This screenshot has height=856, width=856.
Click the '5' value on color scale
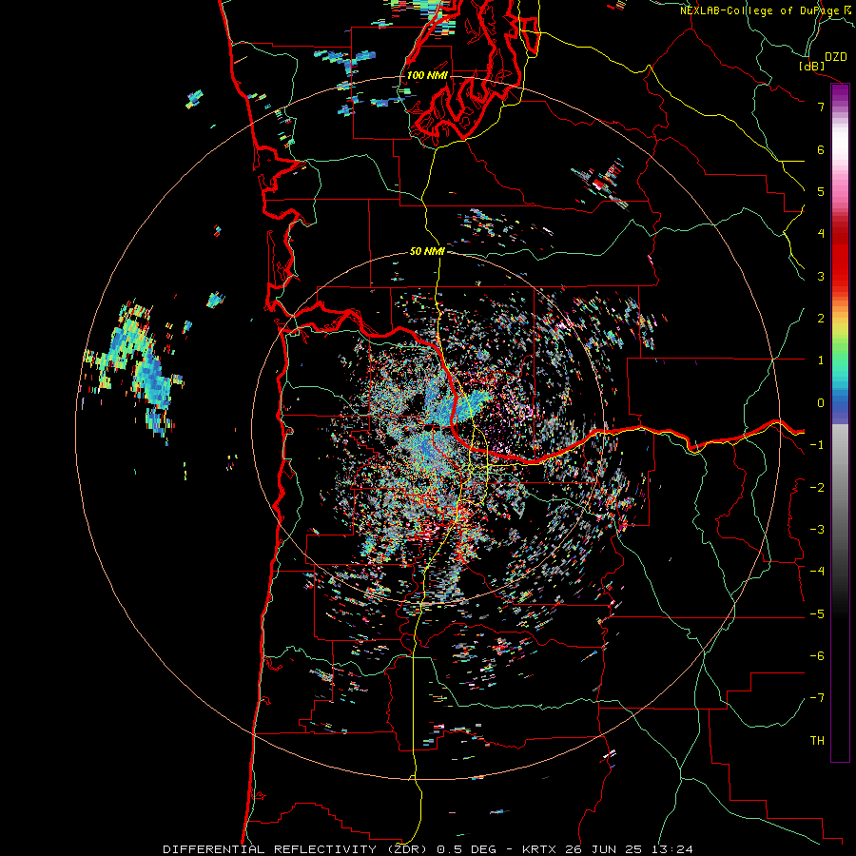[x=821, y=191]
